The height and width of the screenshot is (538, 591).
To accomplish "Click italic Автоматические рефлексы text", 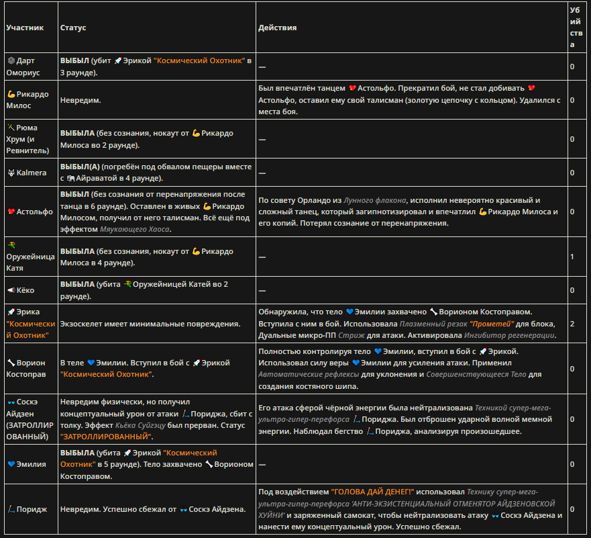I will (309, 374).
